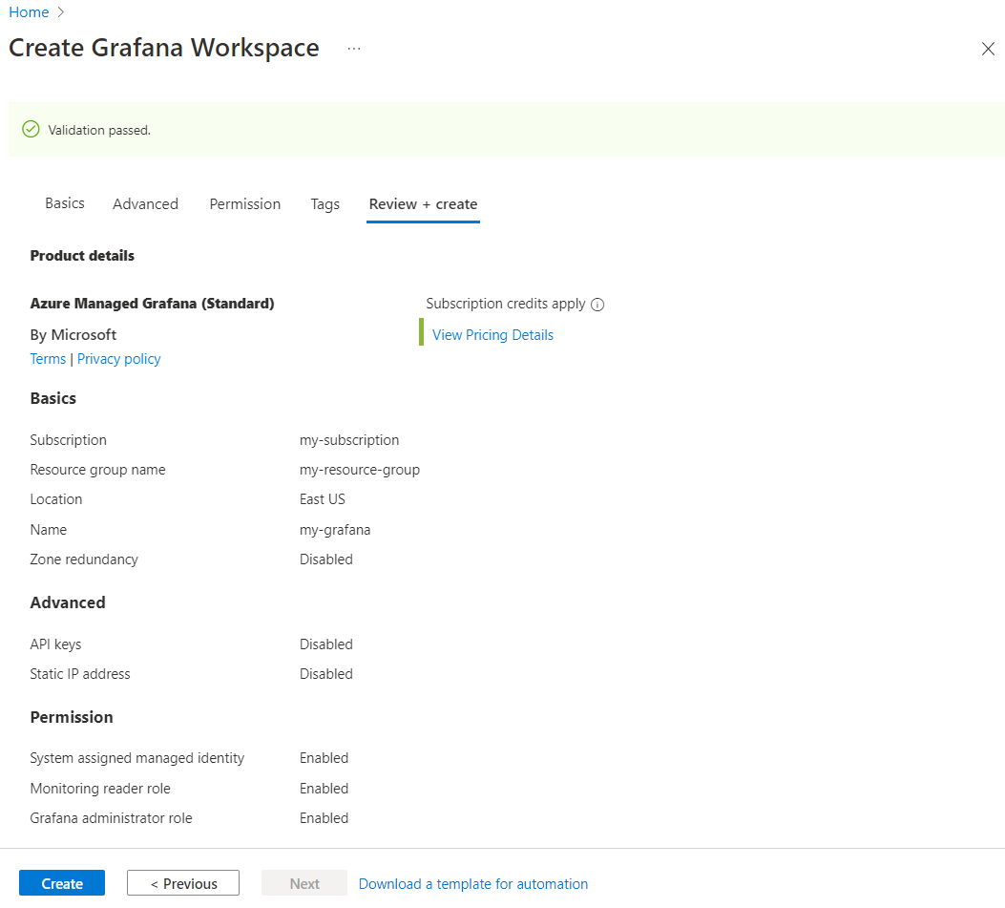Click the 'my-resource-group' value

click(360, 470)
